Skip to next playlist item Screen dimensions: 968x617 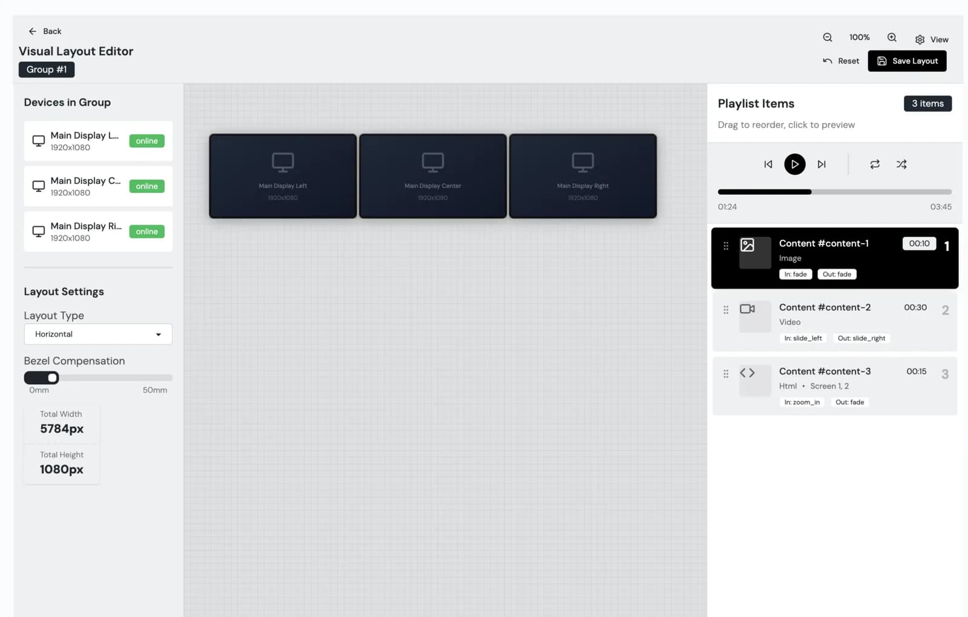point(821,165)
